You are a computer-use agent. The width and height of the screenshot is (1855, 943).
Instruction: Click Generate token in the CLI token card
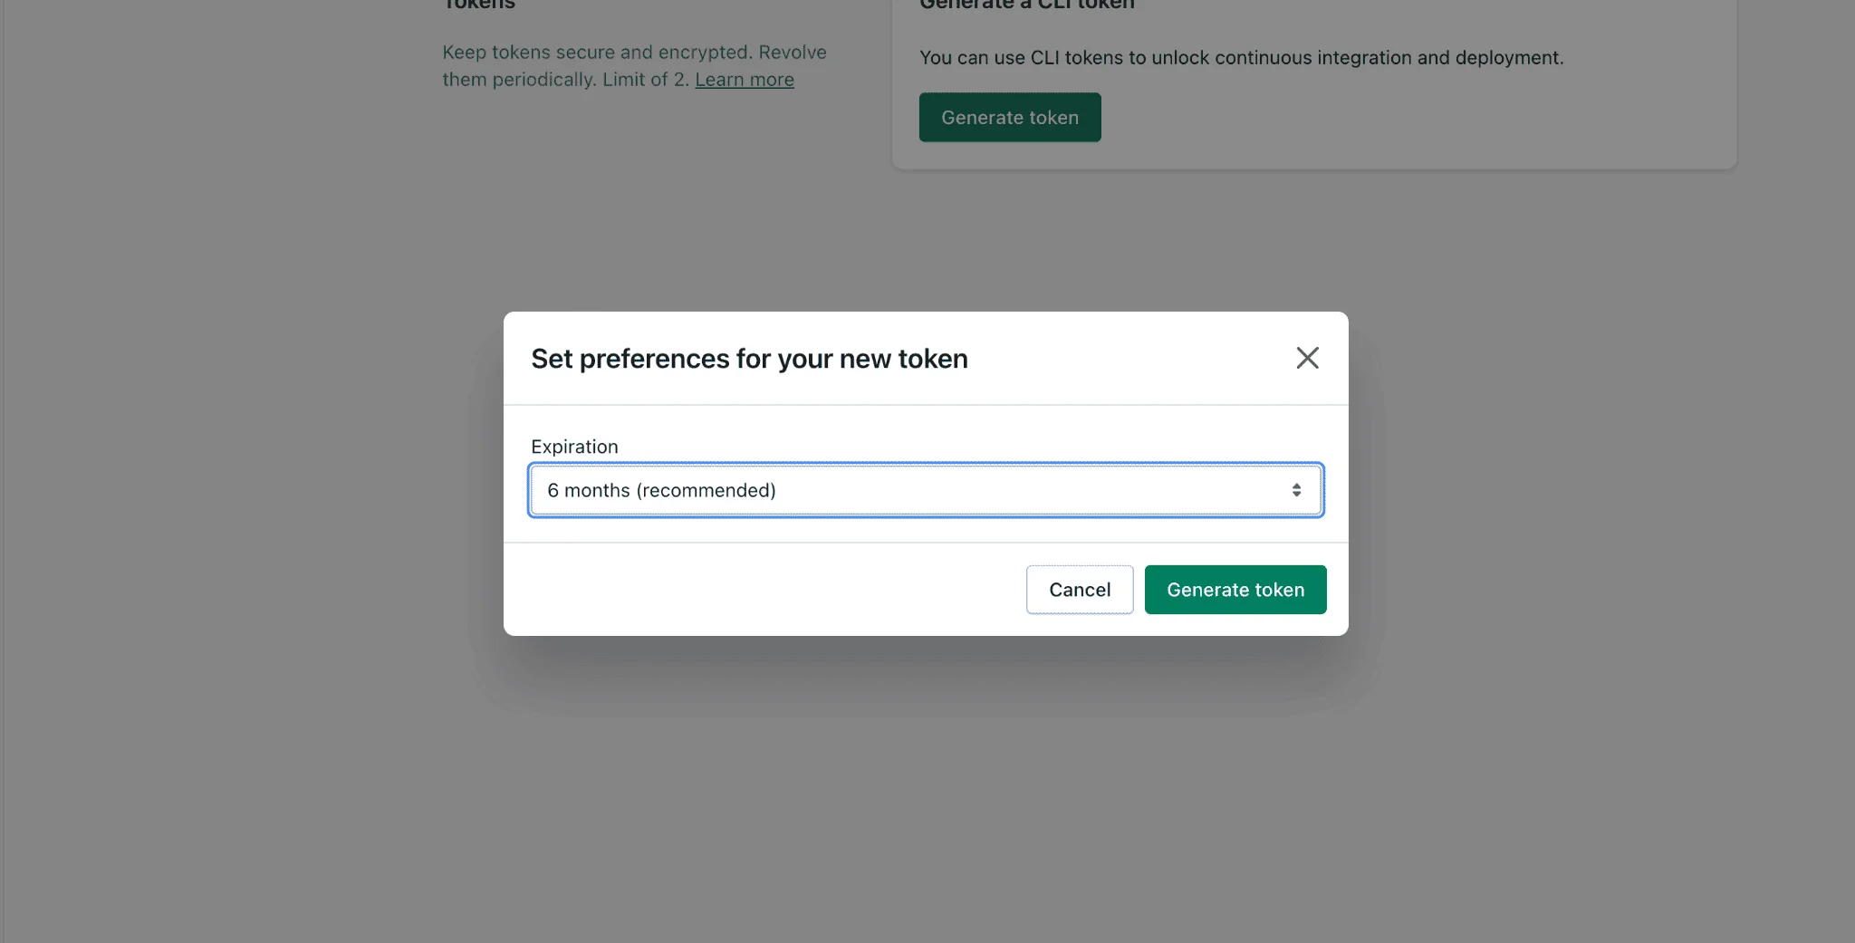pyautogui.click(x=1009, y=117)
